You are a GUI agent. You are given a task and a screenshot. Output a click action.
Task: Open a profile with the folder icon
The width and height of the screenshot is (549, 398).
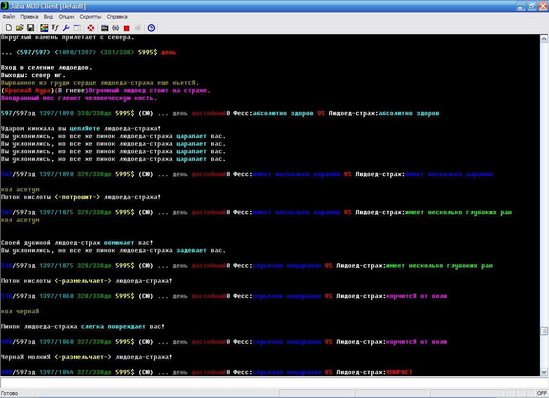[20, 28]
